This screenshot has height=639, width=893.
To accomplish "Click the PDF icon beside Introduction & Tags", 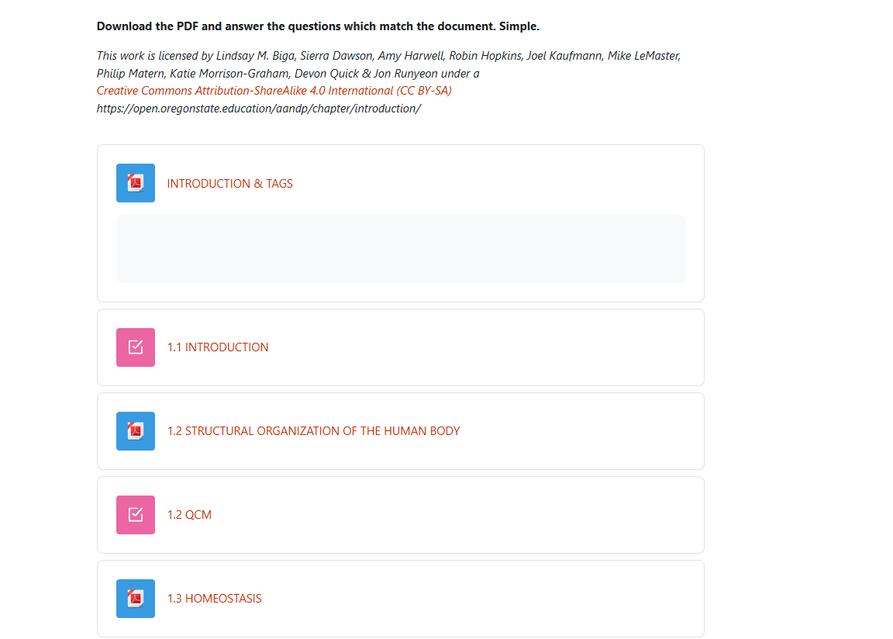I will [136, 183].
